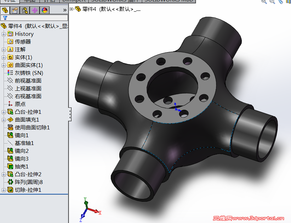Expand the 曲面实体(1) surface bodies folder
291x223 pixels.
[x=4, y=65]
